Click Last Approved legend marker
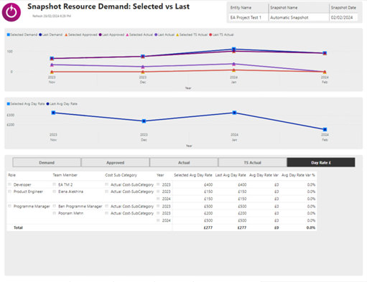 [101, 34]
